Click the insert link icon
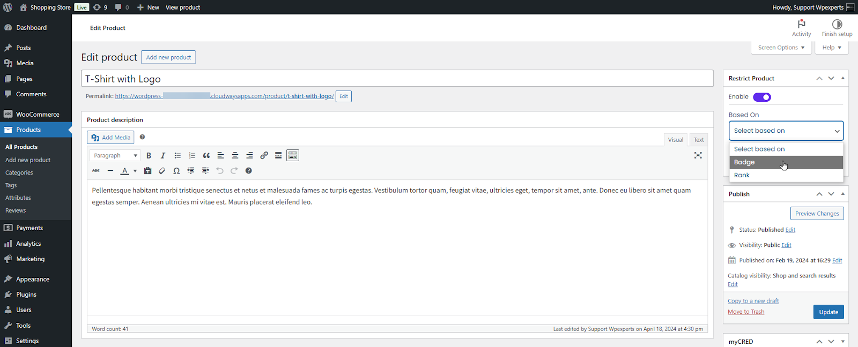The image size is (858, 347). pos(264,156)
